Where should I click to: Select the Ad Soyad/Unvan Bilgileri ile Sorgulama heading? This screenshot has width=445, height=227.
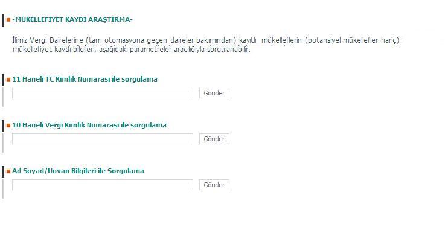[78, 171]
